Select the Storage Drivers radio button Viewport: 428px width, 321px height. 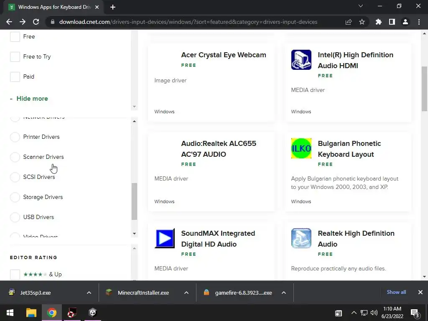click(15, 197)
